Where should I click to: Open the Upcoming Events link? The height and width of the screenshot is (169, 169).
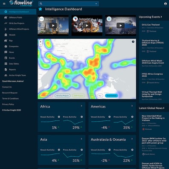(x=150, y=17)
